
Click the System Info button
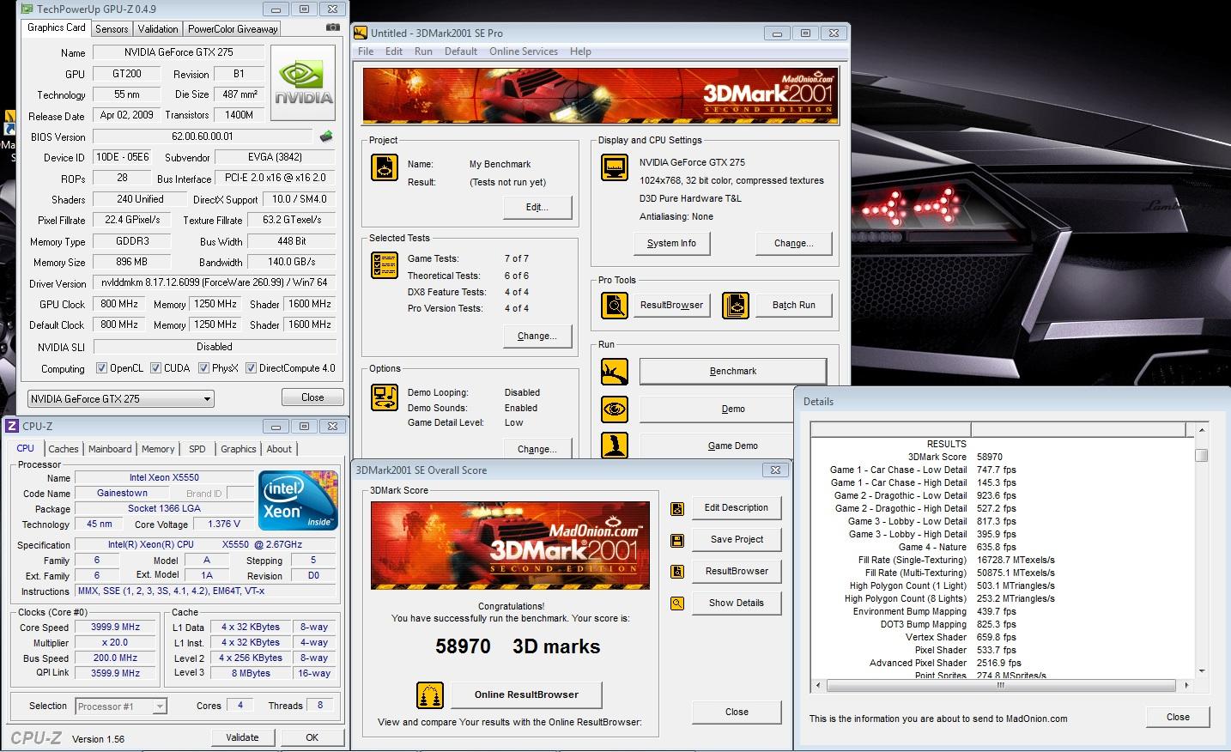pos(671,244)
